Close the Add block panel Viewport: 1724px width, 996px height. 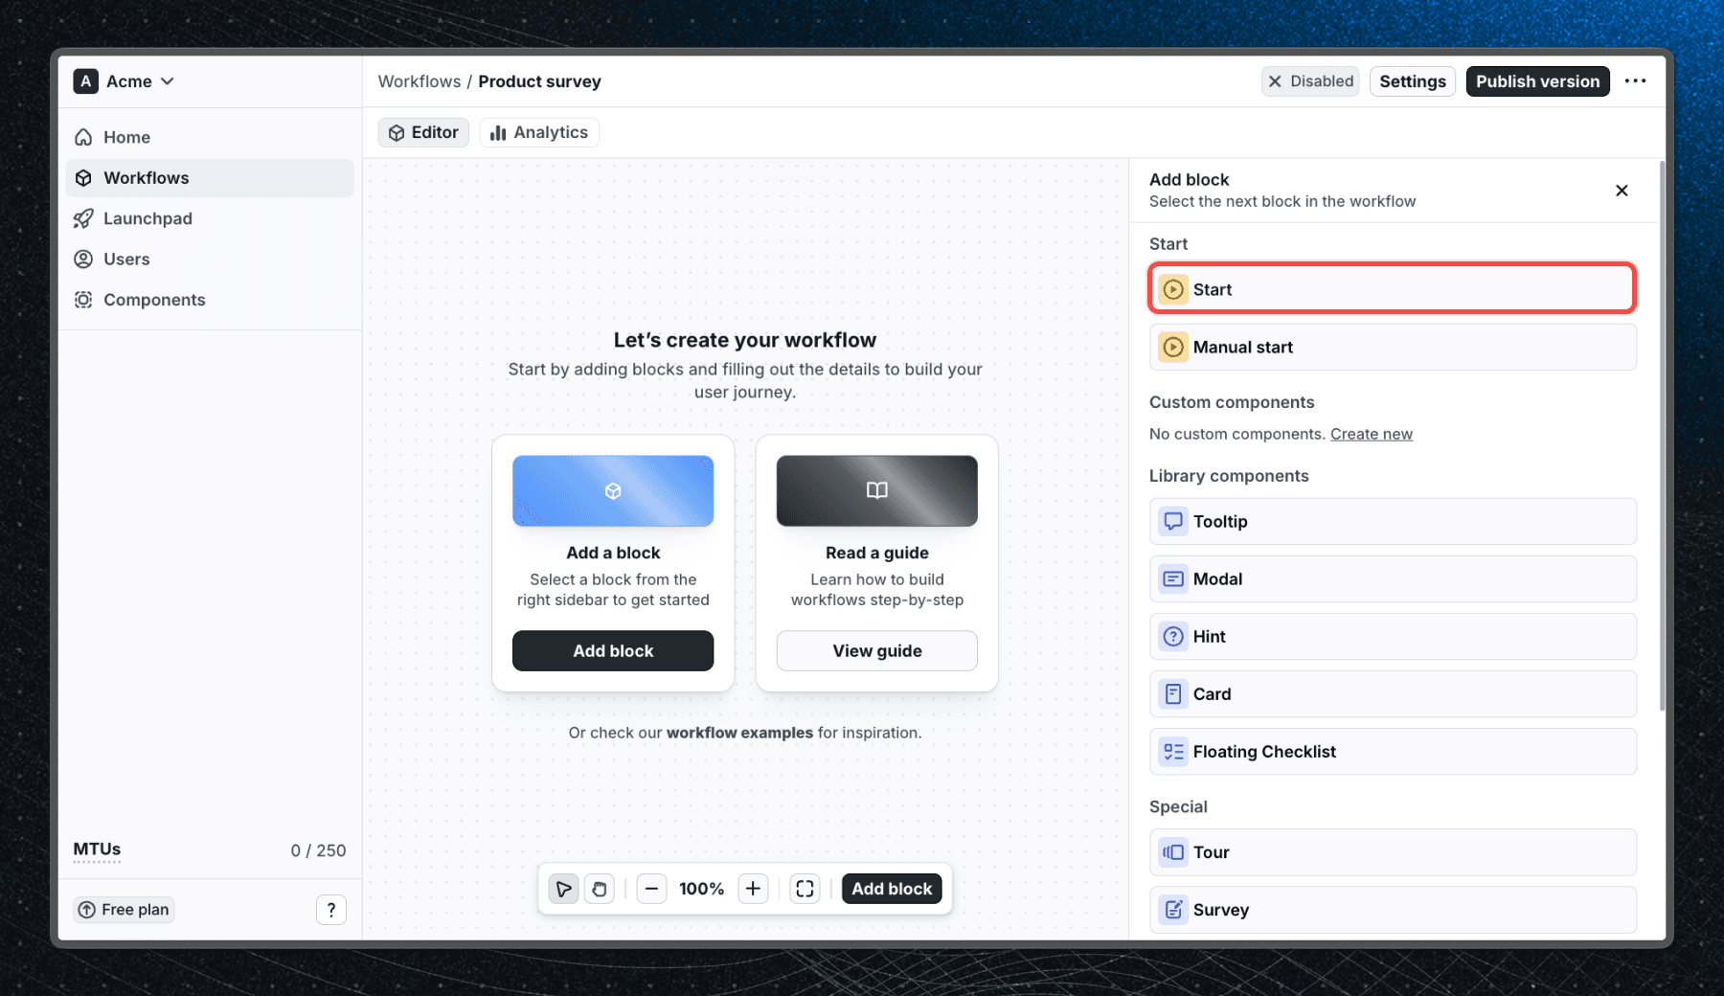click(1622, 191)
